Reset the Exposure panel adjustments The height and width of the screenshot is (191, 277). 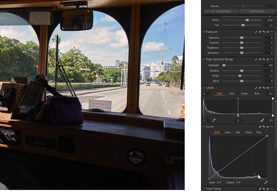coord(264,32)
